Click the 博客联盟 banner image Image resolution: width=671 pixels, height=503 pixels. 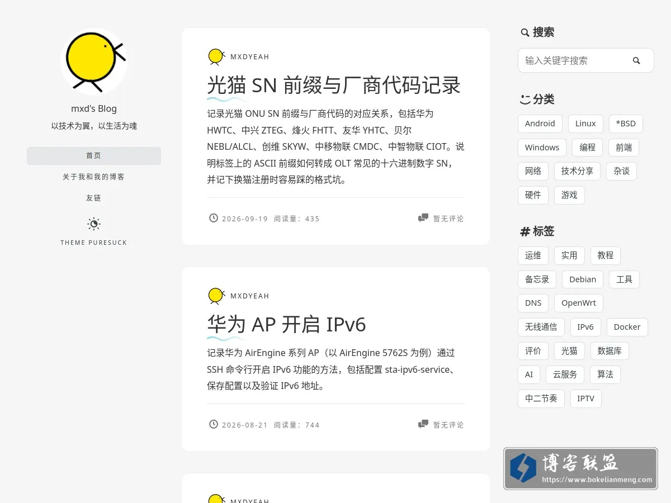pos(580,468)
